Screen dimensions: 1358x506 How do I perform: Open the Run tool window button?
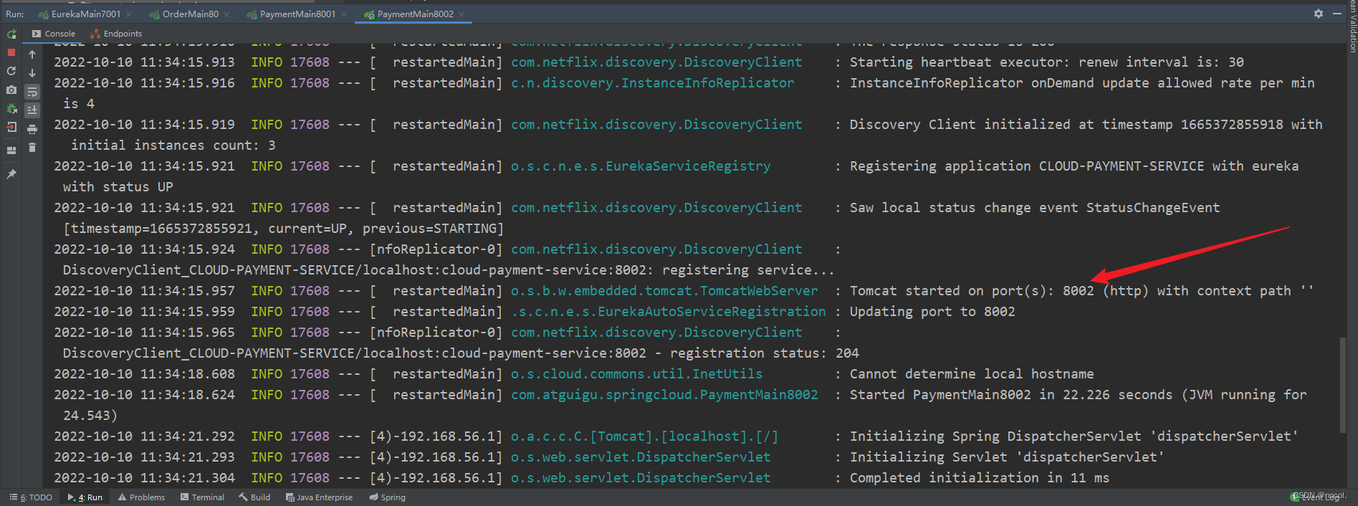click(x=85, y=497)
